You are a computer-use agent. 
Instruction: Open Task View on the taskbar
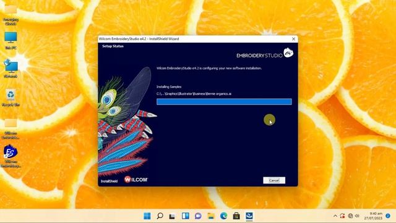pyautogui.click(x=172, y=216)
